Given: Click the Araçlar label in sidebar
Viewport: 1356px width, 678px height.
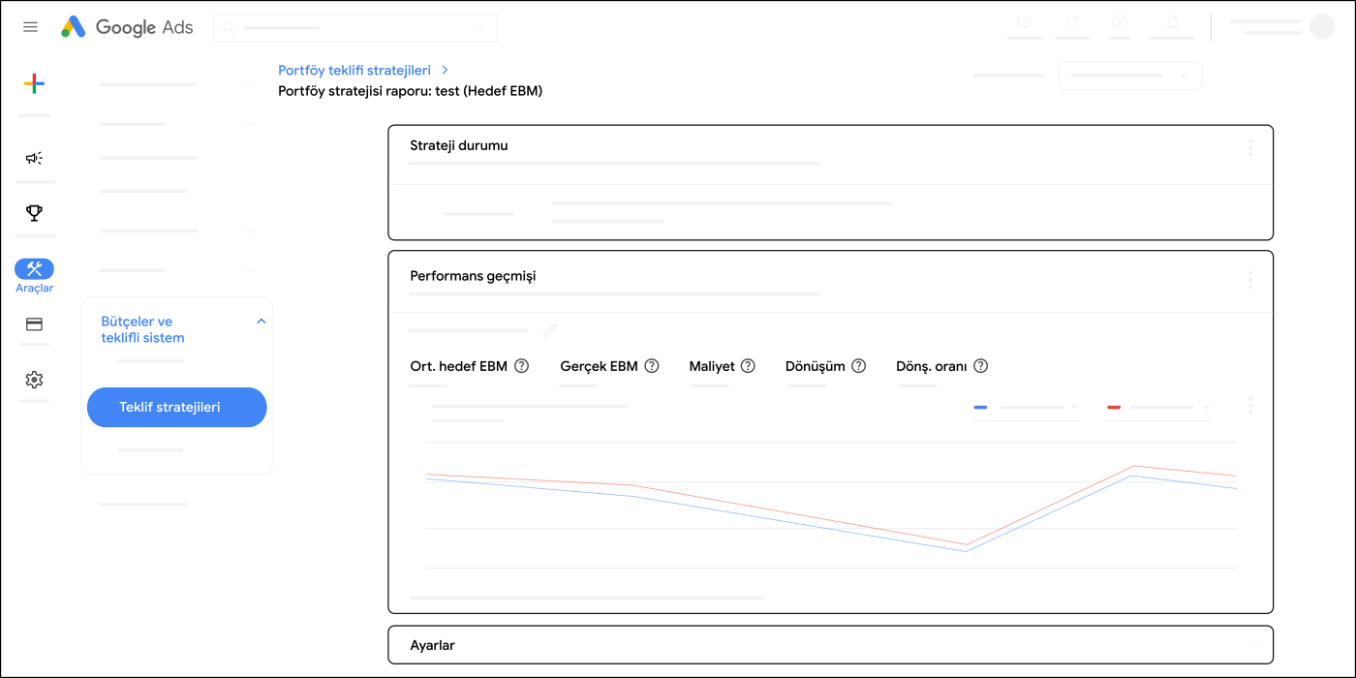Looking at the screenshot, I should [x=35, y=289].
